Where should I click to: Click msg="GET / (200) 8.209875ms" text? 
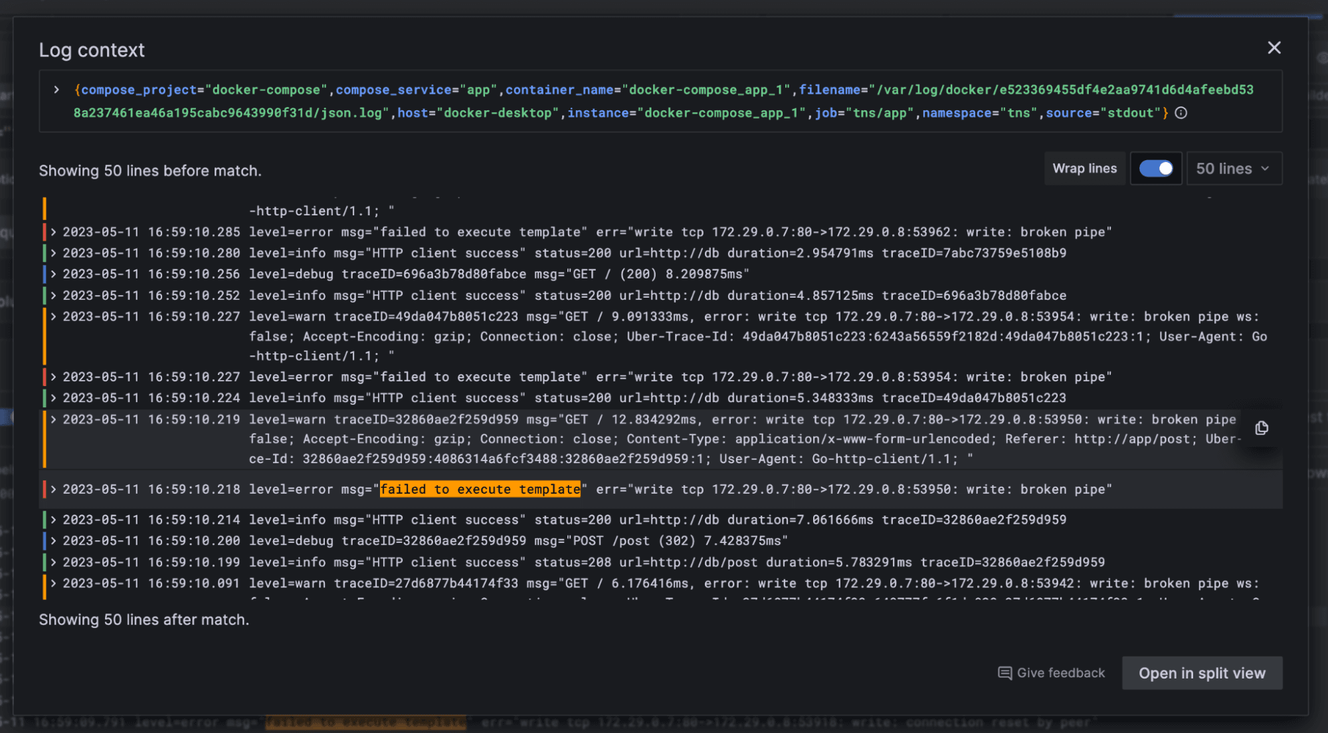tap(642, 274)
